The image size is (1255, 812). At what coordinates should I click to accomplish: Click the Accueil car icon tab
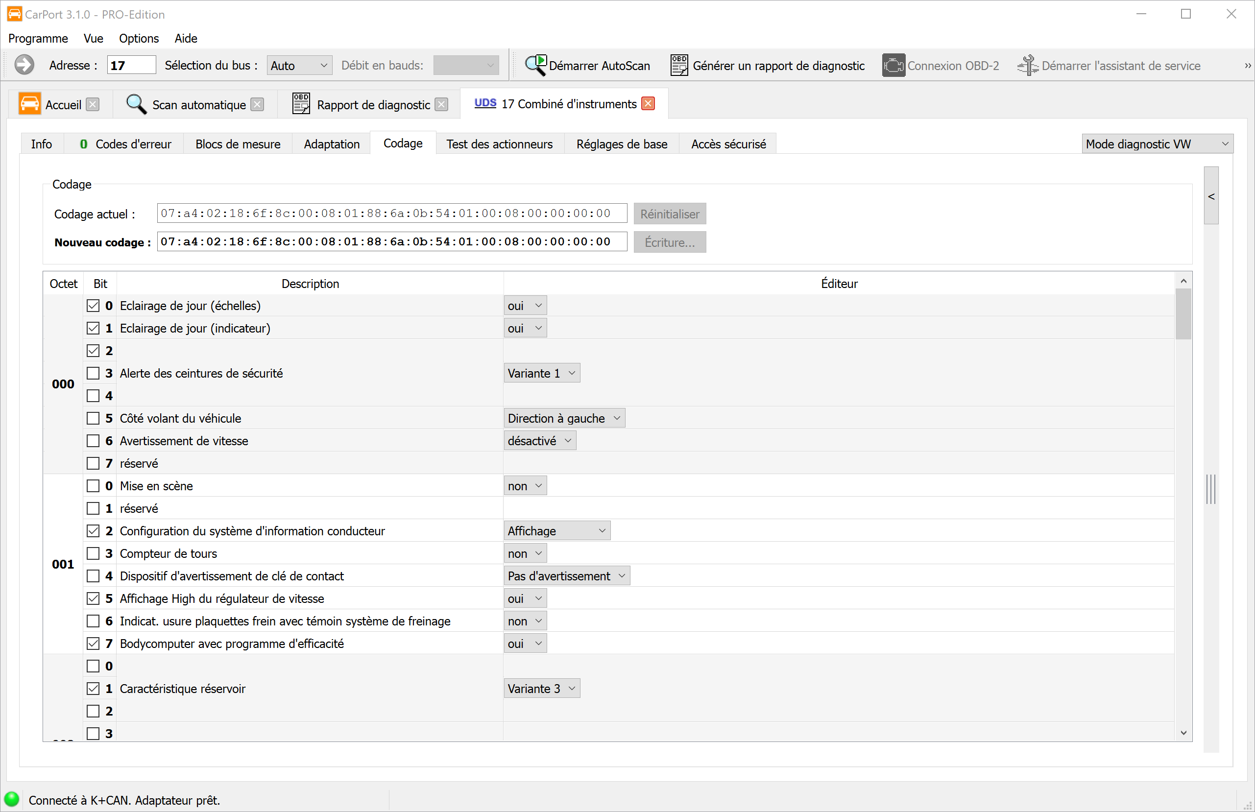(29, 104)
